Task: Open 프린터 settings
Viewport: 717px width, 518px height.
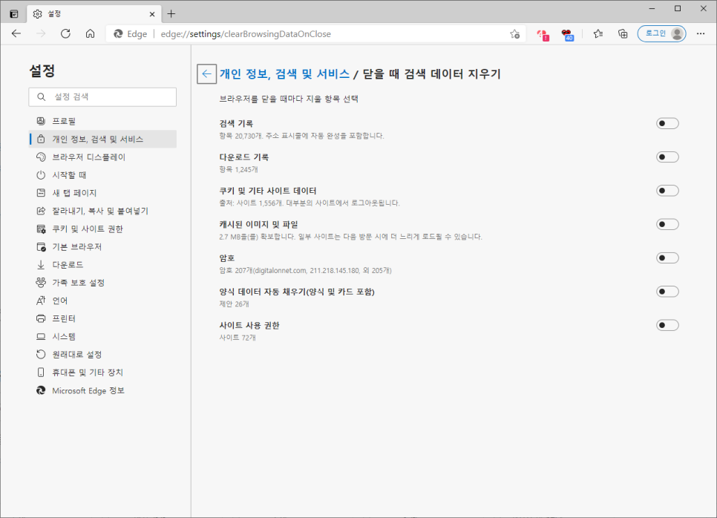Action: point(102,318)
